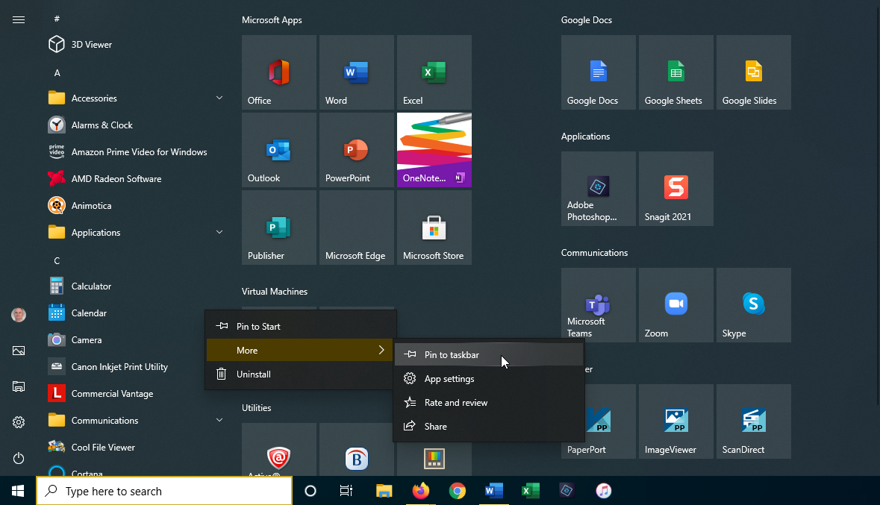Open the Skype tile

754,304
